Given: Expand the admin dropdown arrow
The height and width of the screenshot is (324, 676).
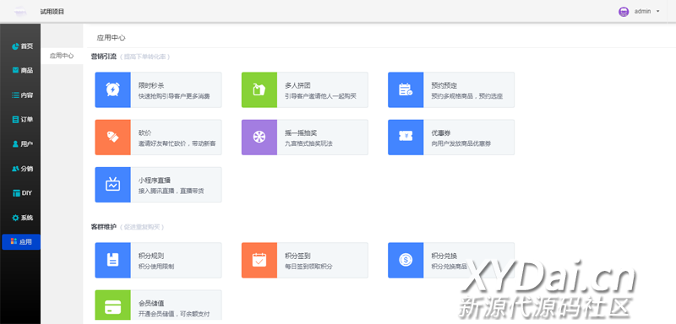Looking at the screenshot, I should (658, 12).
